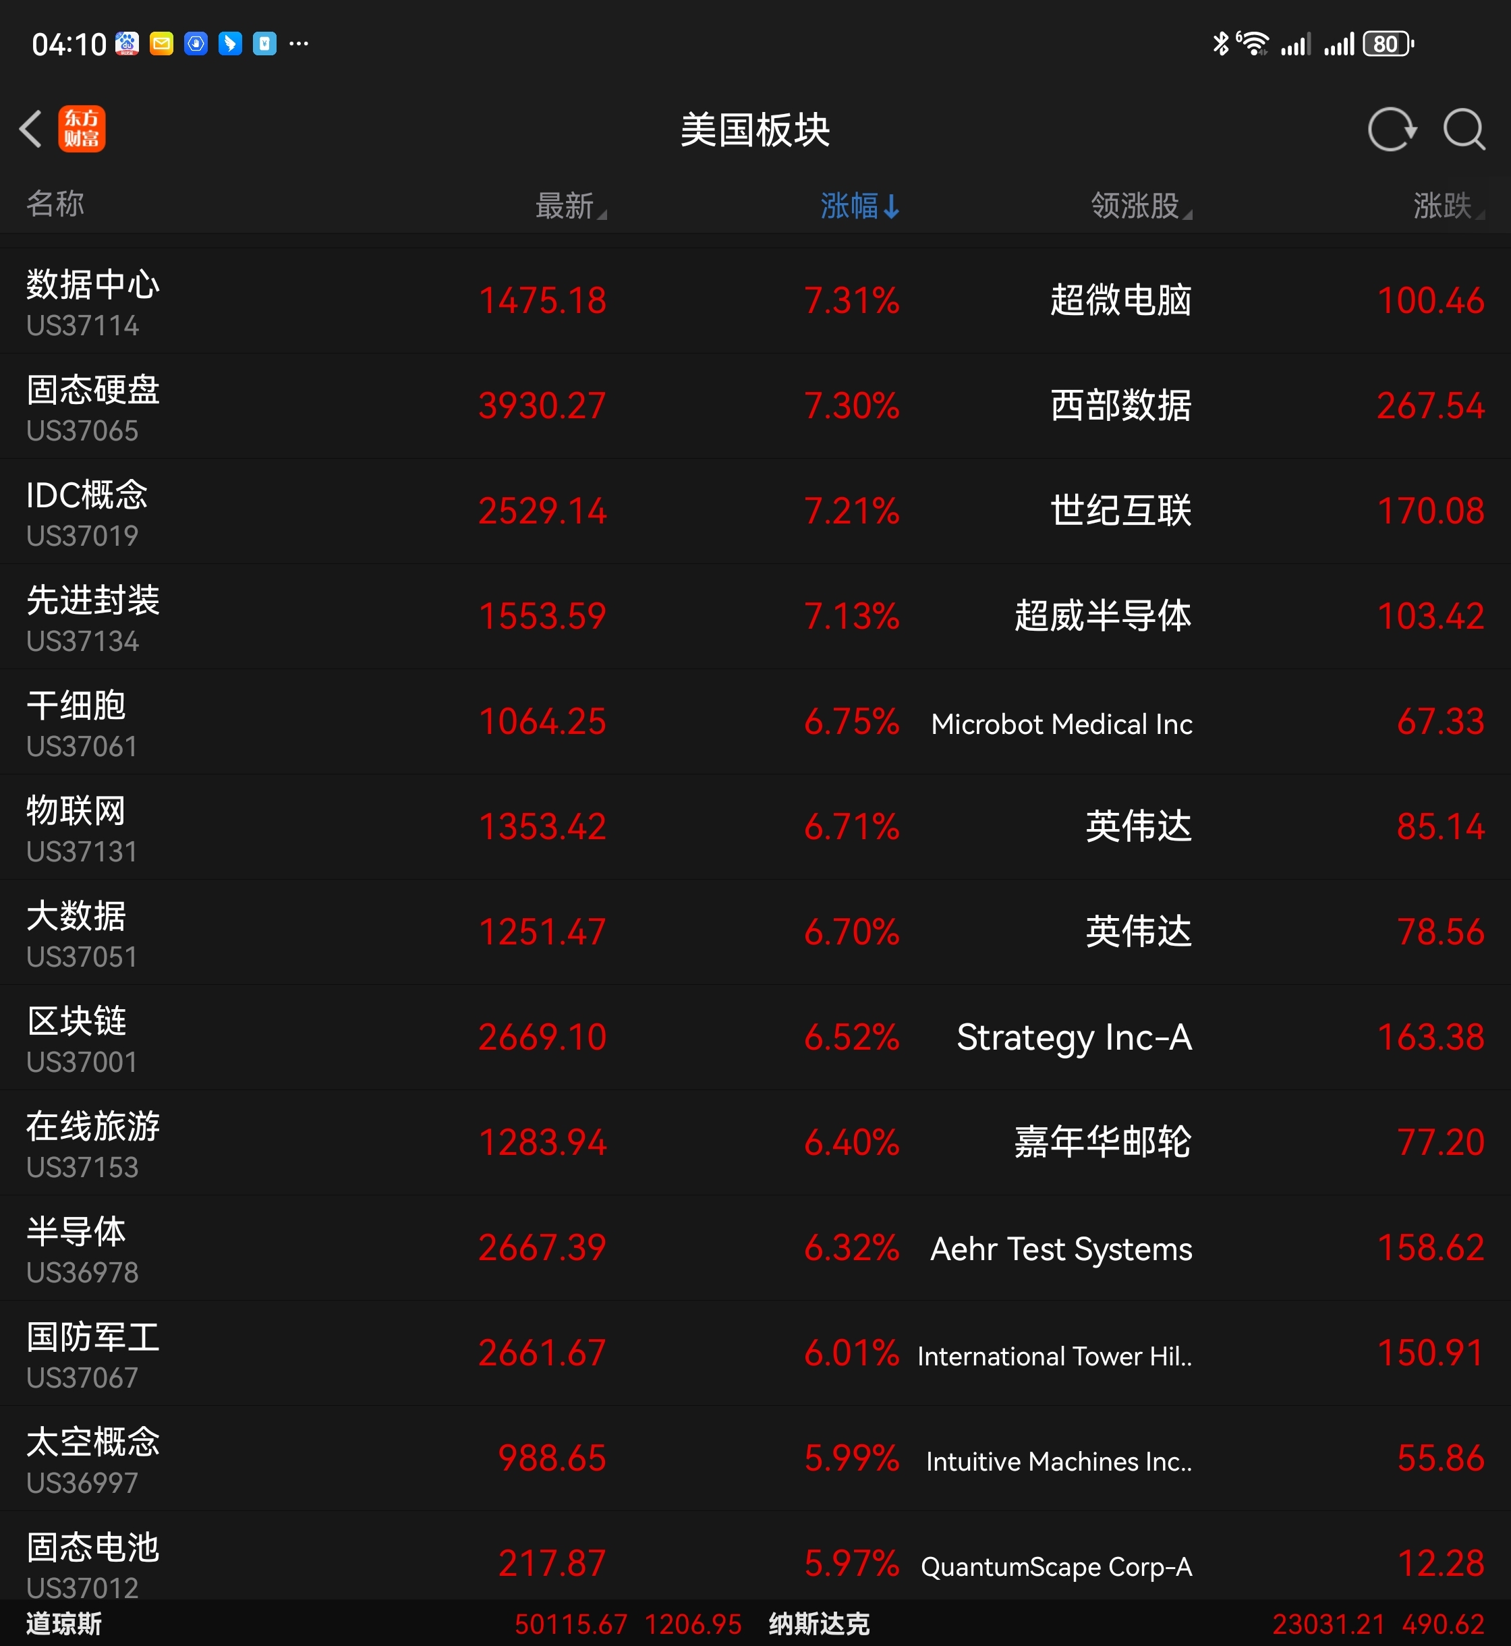Tap the 纳斯达克 index ticker
This screenshot has height=1646, width=1511.
pyautogui.click(x=818, y=1624)
